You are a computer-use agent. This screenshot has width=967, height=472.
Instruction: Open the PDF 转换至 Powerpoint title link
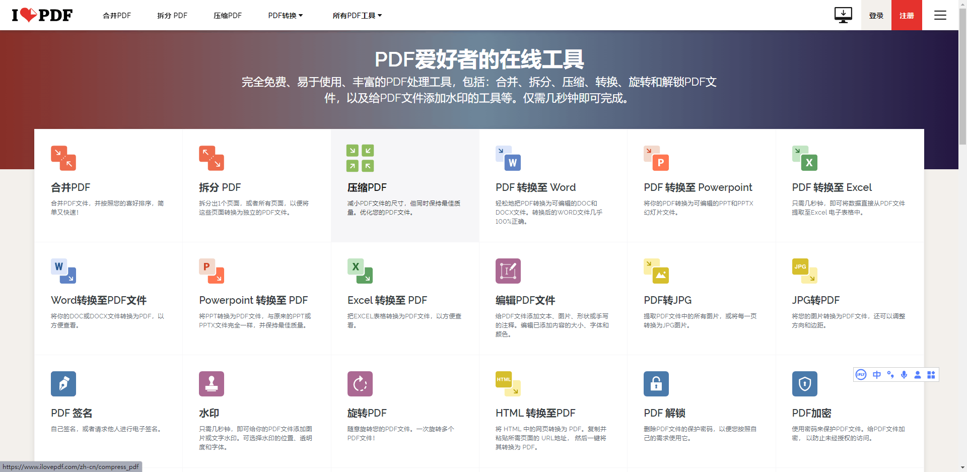click(x=698, y=187)
